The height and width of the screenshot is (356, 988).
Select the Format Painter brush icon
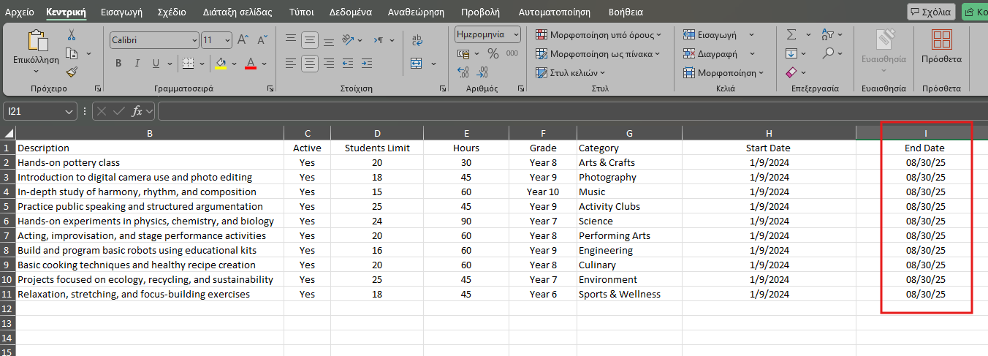click(72, 72)
